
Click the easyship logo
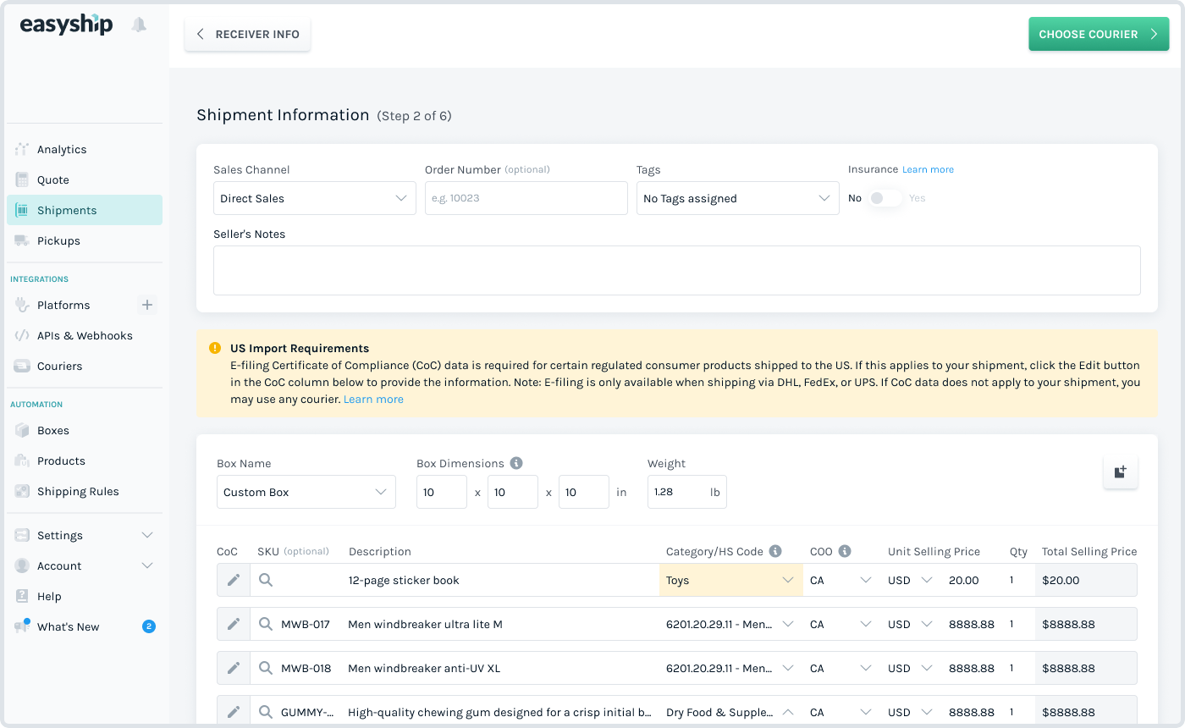[x=66, y=24]
